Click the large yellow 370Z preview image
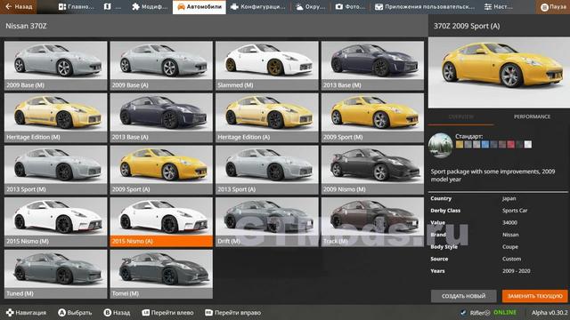The height and width of the screenshot is (320, 570). pos(499,73)
